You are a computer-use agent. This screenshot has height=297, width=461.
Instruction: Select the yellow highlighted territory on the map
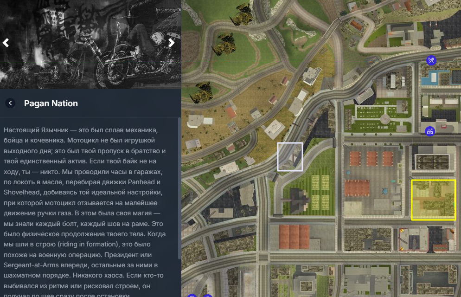[x=433, y=200]
